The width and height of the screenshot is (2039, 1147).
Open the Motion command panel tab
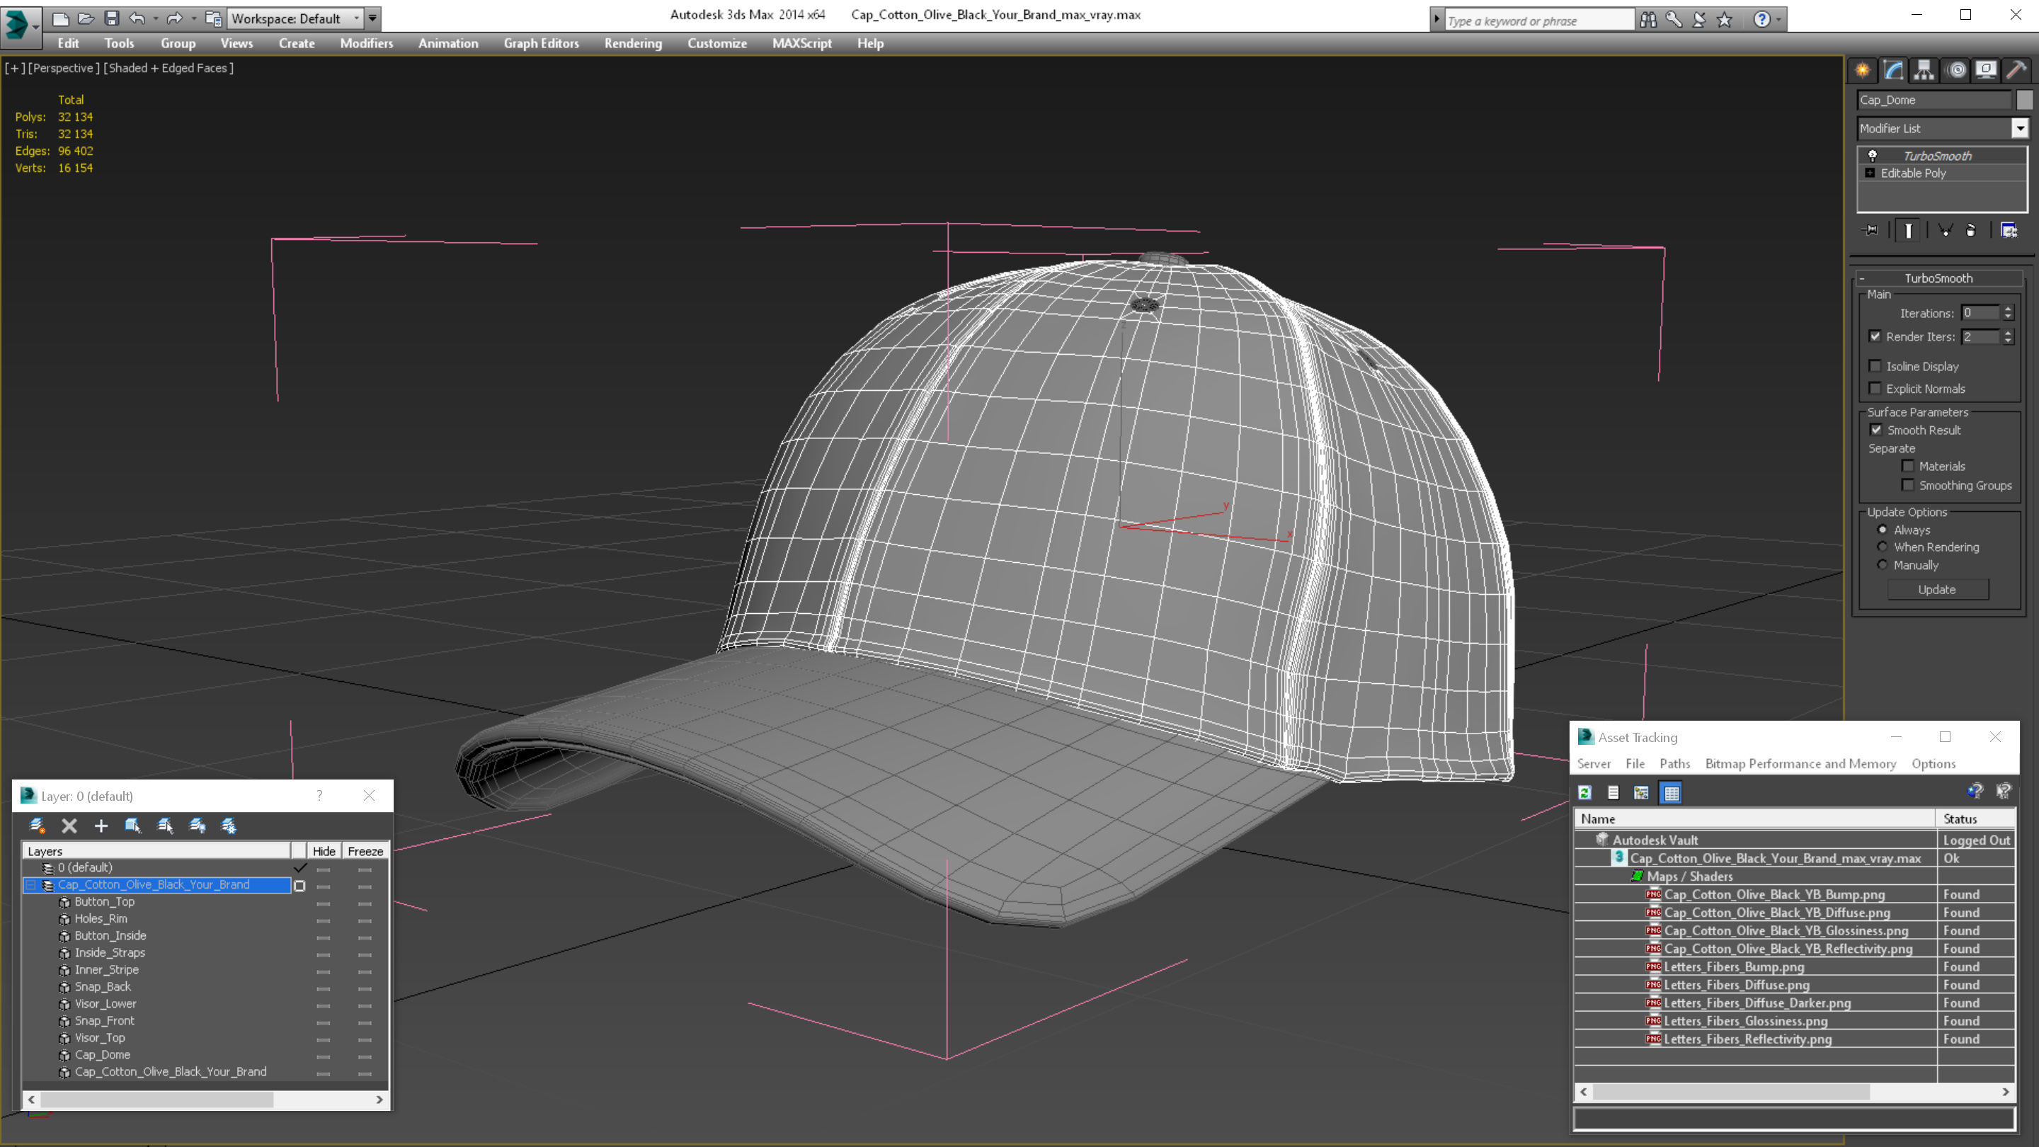pos(1956,71)
